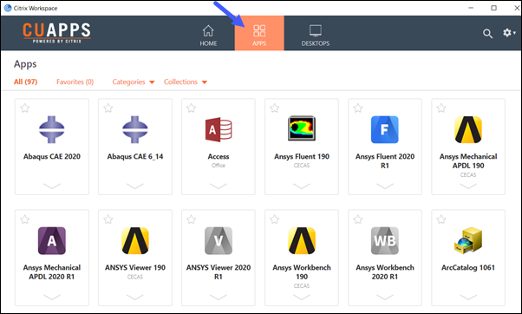This screenshot has width=522, height=314.
Task: Launch ArcCatalog 1061 icon
Action: click(468, 240)
